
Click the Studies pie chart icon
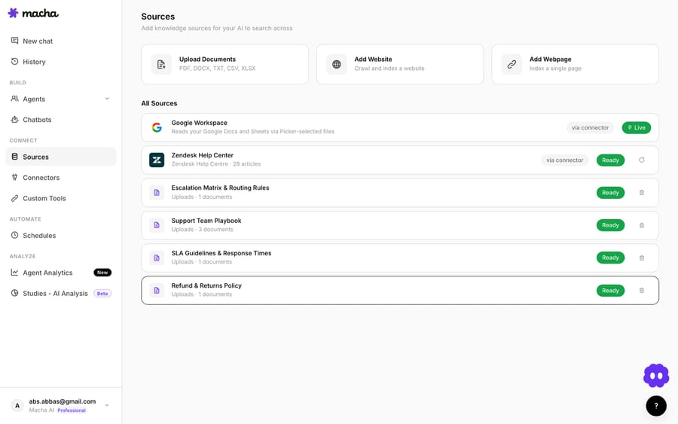coord(15,293)
